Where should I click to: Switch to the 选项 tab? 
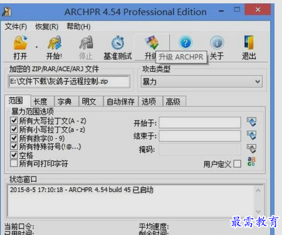(151, 101)
